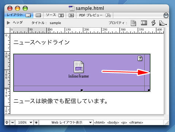Image resolution: width=175 pixels, height=132 pixels.
Task: Click the round arrow button at toolbar right
Action: [x=166, y=15]
